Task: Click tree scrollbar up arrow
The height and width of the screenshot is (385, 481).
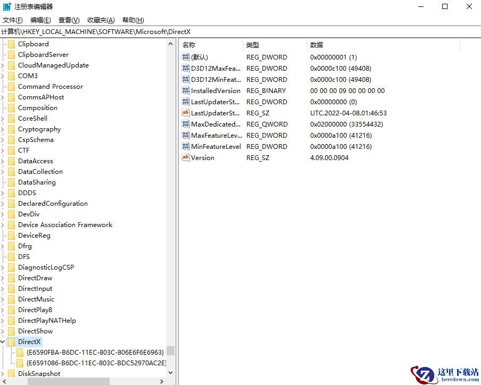Action: [x=171, y=44]
